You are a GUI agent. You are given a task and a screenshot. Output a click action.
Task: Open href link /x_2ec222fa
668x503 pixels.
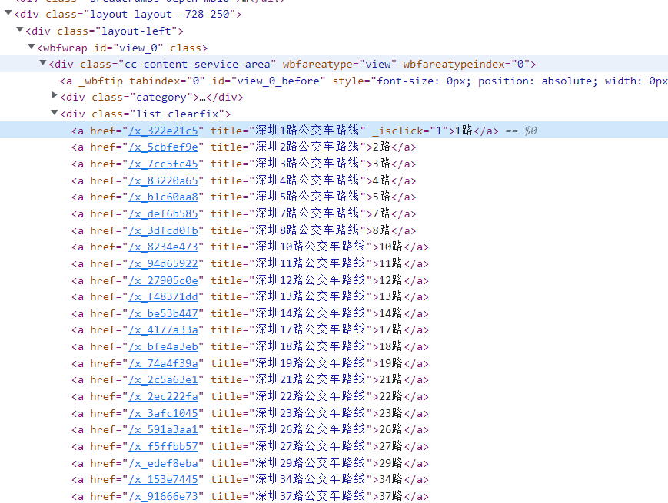163,396
